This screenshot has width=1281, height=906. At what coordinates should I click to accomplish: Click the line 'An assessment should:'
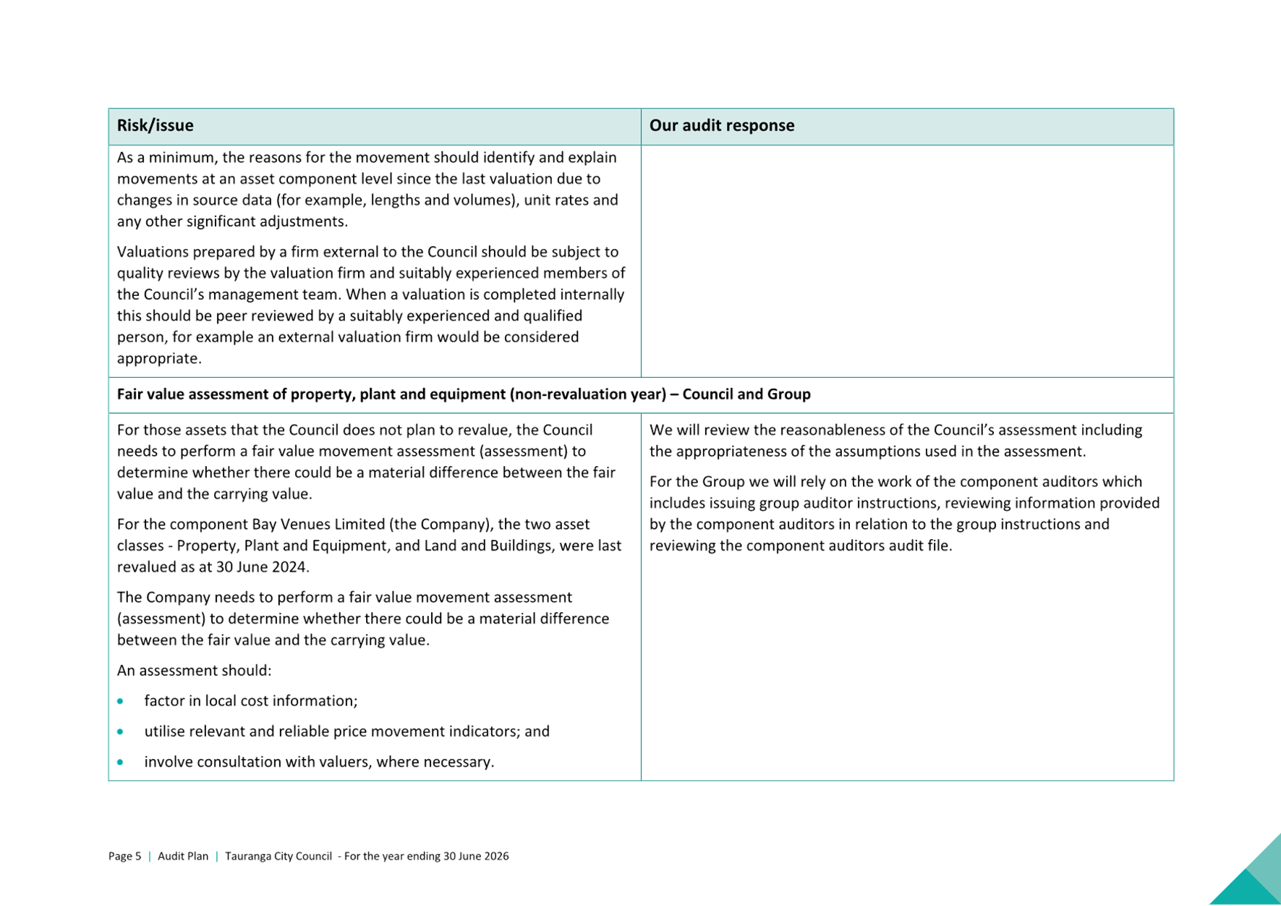[x=194, y=671]
